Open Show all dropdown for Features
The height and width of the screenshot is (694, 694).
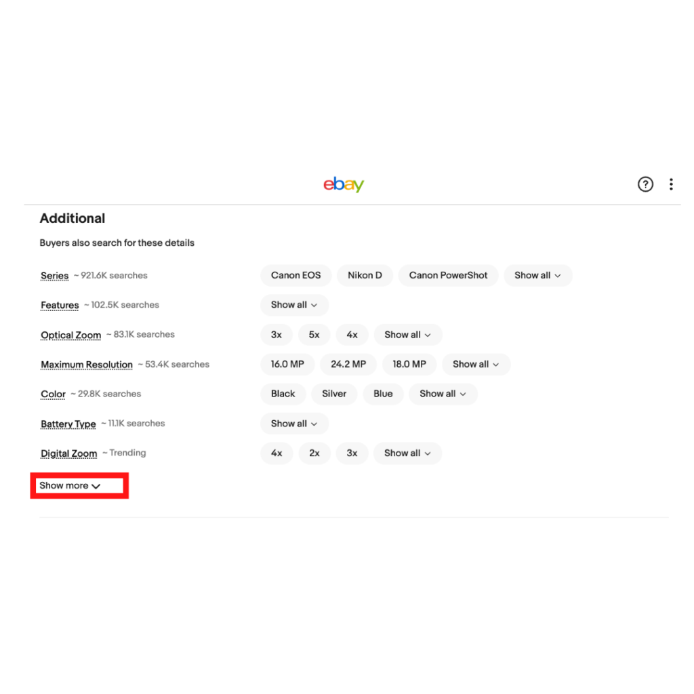point(294,305)
